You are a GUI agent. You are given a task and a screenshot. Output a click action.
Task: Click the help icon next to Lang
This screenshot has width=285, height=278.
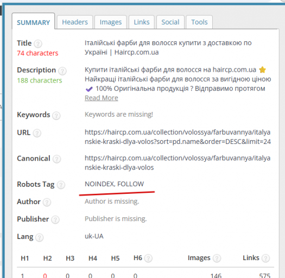[39, 237]
